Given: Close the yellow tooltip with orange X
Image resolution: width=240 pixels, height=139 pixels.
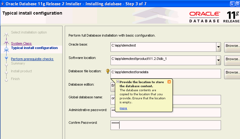Looking at the screenshot, I should tap(169, 82).
